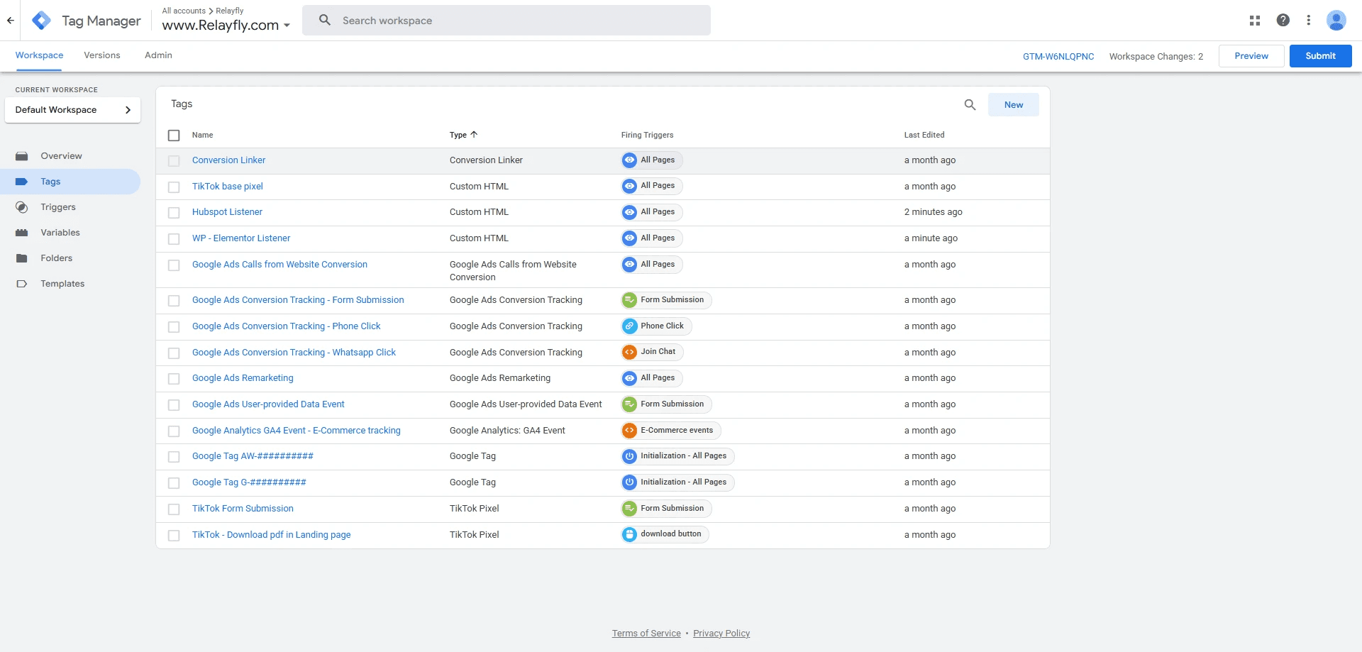Open Triggers in the sidebar
This screenshot has width=1362, height=652.
[58, 207]
